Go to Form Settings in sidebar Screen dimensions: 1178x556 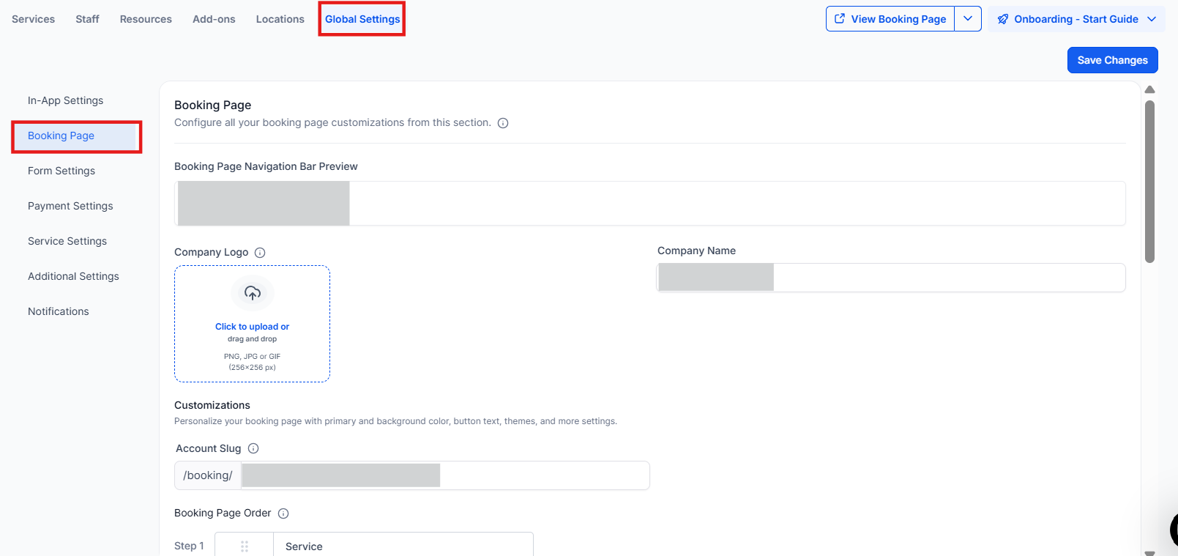click(x=61, y=171)
